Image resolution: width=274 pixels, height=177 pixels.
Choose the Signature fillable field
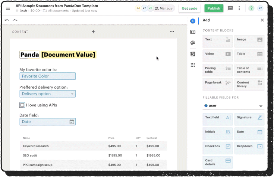249,119
